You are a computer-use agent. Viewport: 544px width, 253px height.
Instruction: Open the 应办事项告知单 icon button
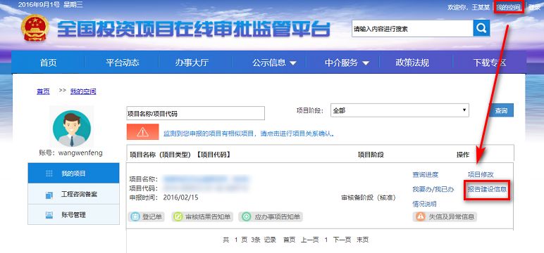coord(271,217)
